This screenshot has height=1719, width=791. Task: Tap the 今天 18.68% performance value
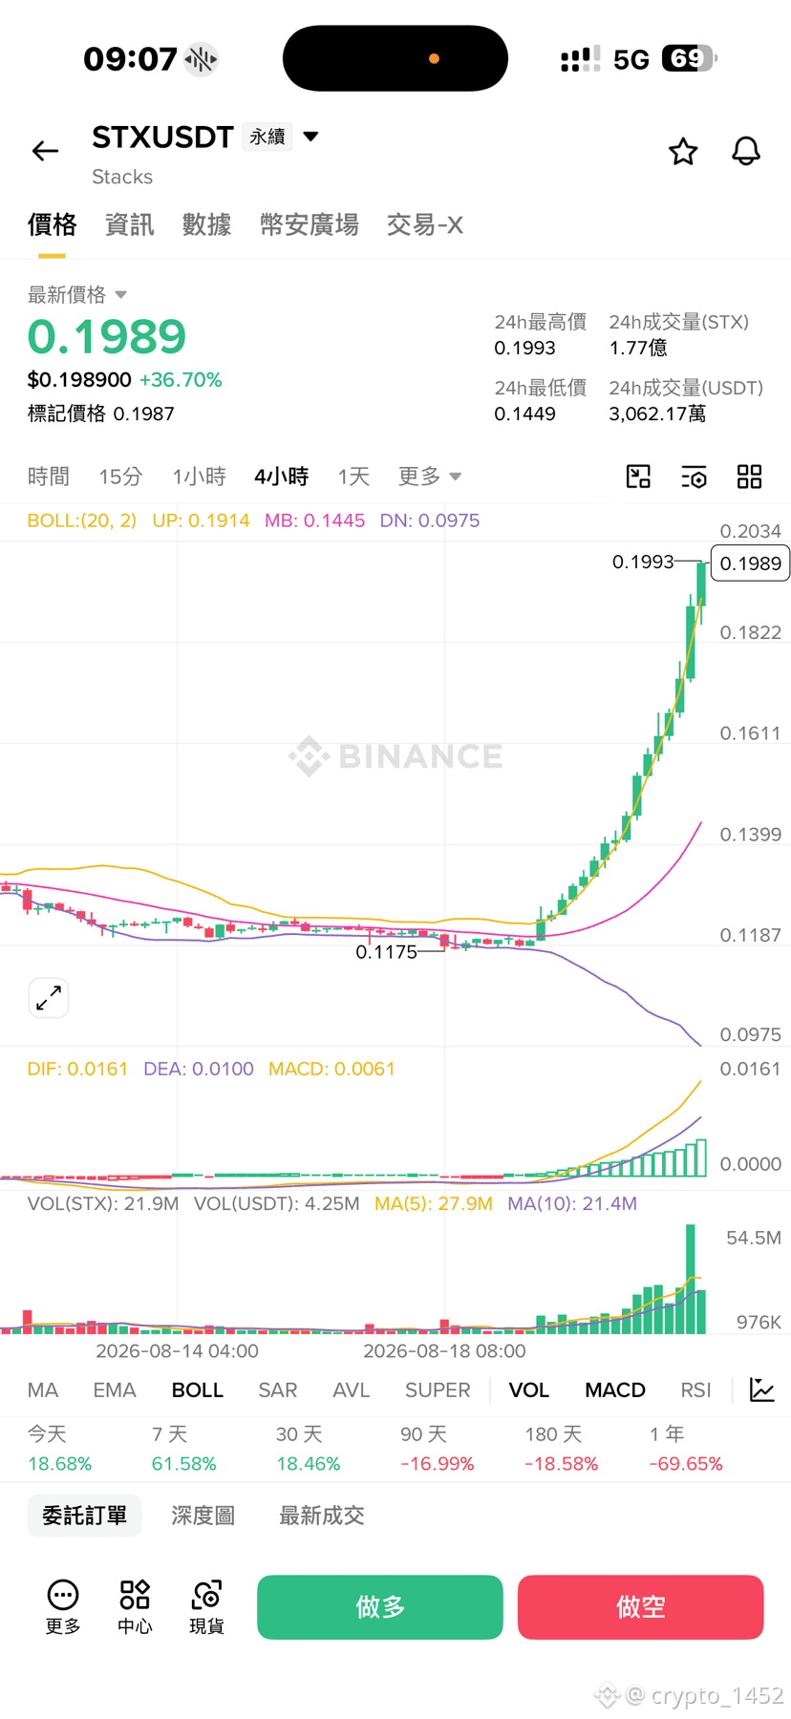click(x=59, y=1464)
